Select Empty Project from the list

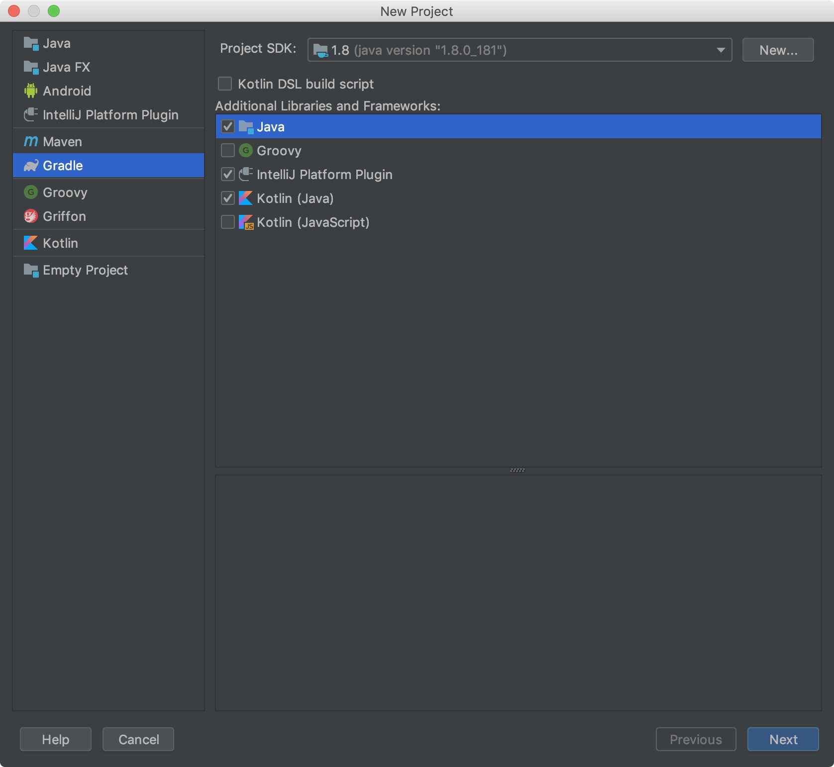[x=85, y=270]
